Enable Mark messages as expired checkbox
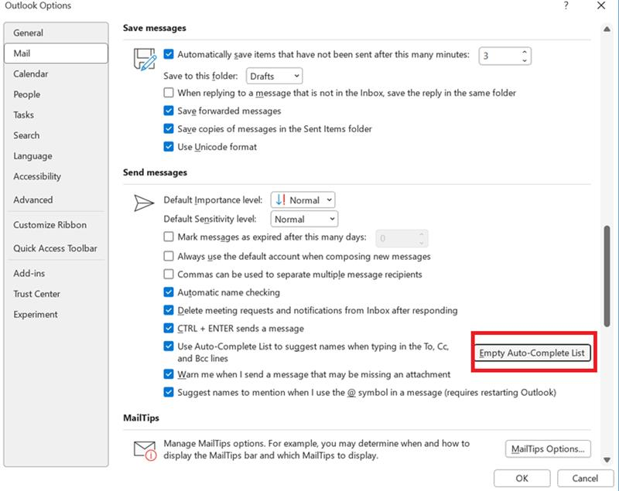Viewport: 619px width, 491px height. point(169,237)
